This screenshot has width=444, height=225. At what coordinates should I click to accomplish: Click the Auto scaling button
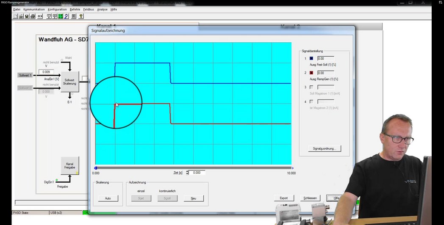[108, 198]
